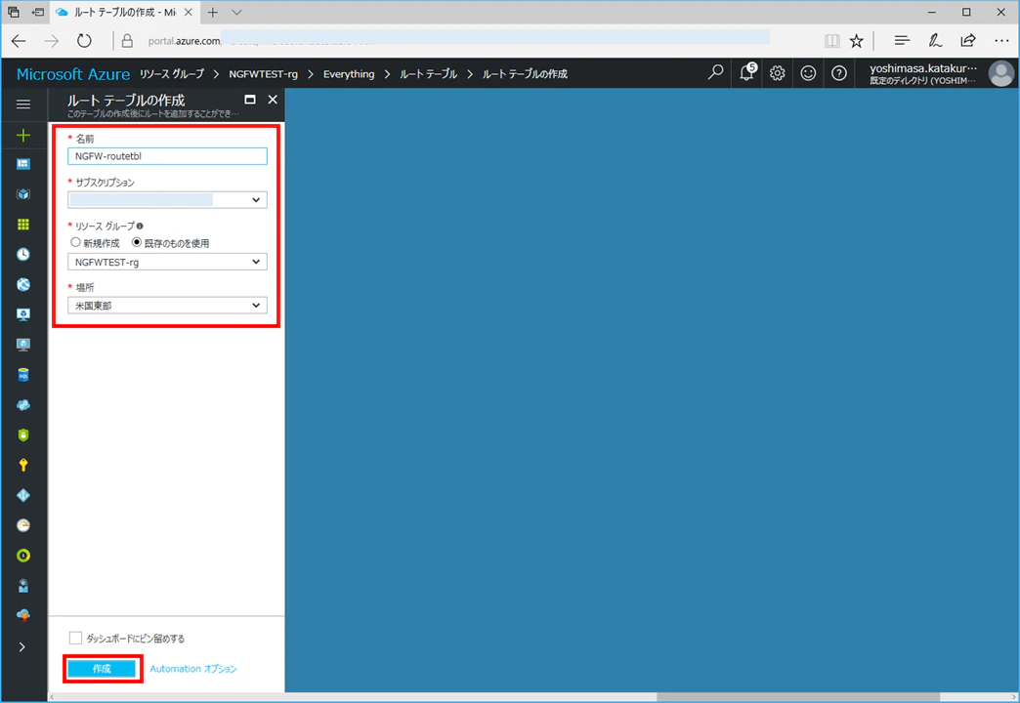
Task: Open user account avatar menu
Action: point(1001,73)
